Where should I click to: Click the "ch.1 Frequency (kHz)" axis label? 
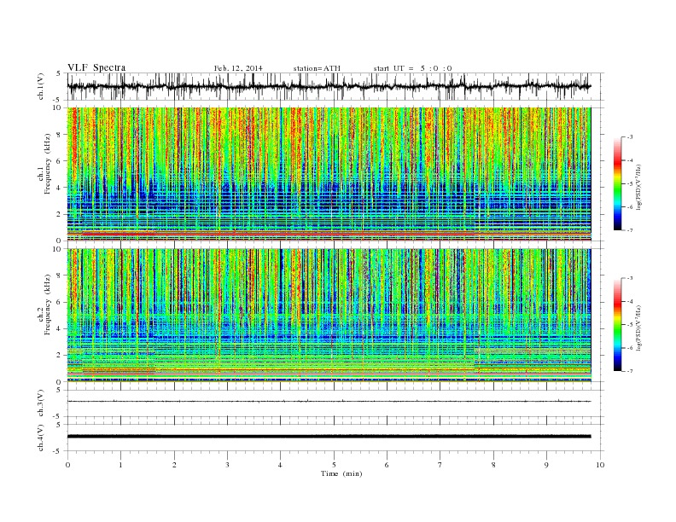click(x=44, y=164)
